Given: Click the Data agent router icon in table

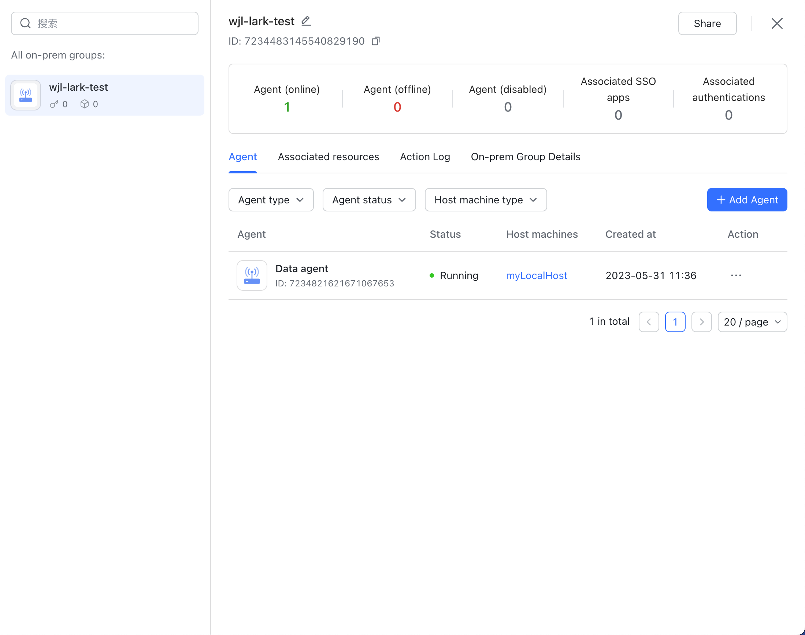Looking at the screenshot, I should pos(252,275).
